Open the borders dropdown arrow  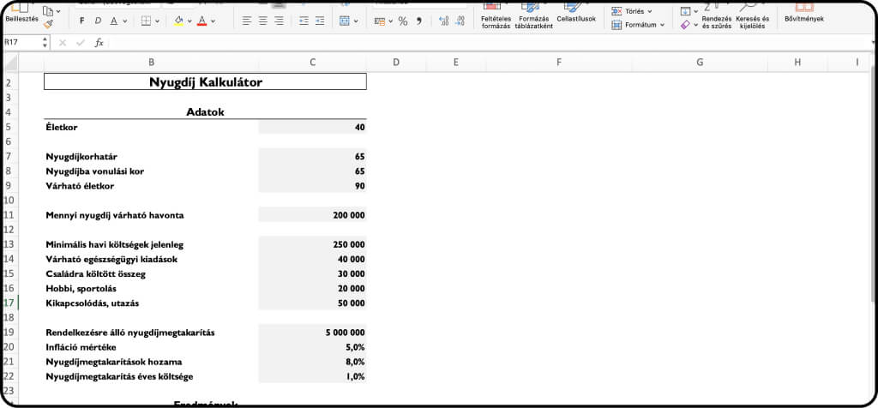tap(159, 21)
